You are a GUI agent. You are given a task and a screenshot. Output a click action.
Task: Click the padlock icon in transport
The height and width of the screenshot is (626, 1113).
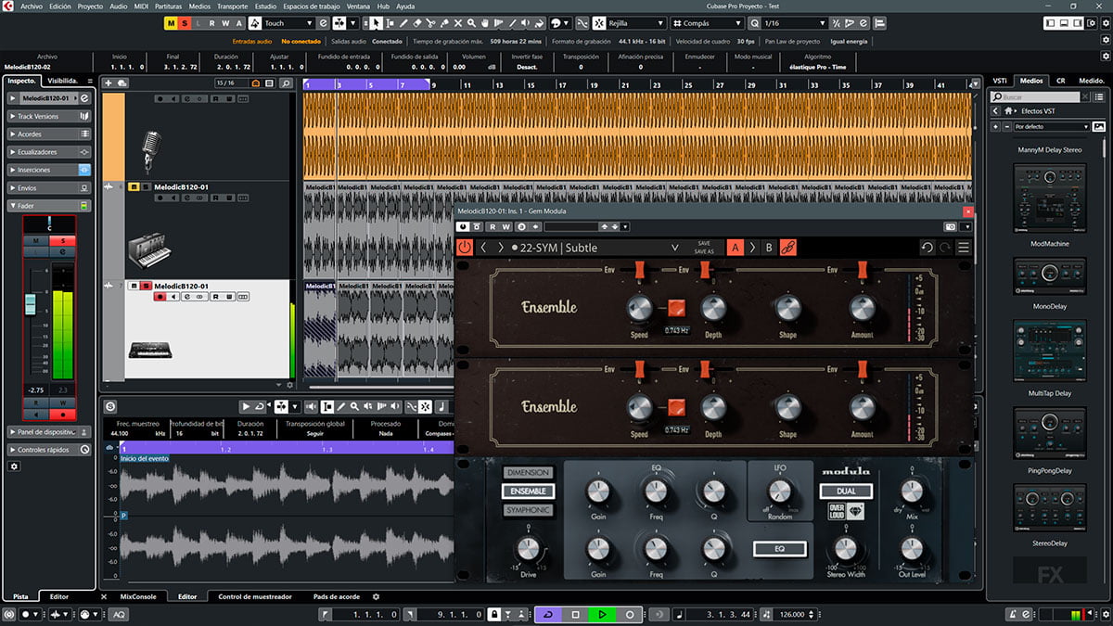[494, 614]
